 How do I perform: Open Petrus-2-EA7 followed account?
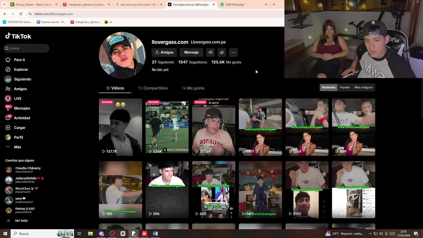click(x=20, y=210)
